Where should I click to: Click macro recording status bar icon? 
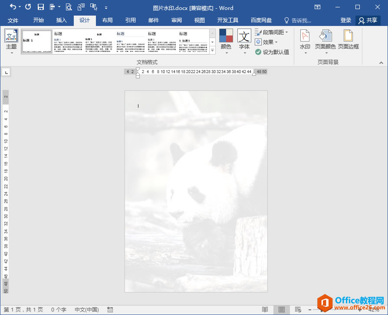(x=110, y=309)
